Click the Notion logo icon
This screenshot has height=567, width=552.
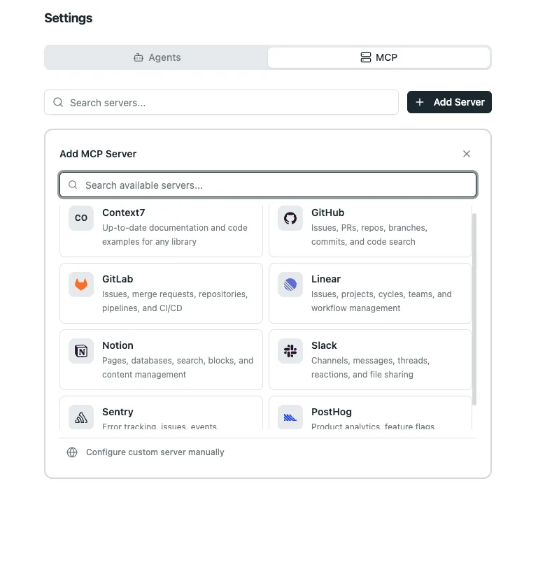(x=81, y=351)
